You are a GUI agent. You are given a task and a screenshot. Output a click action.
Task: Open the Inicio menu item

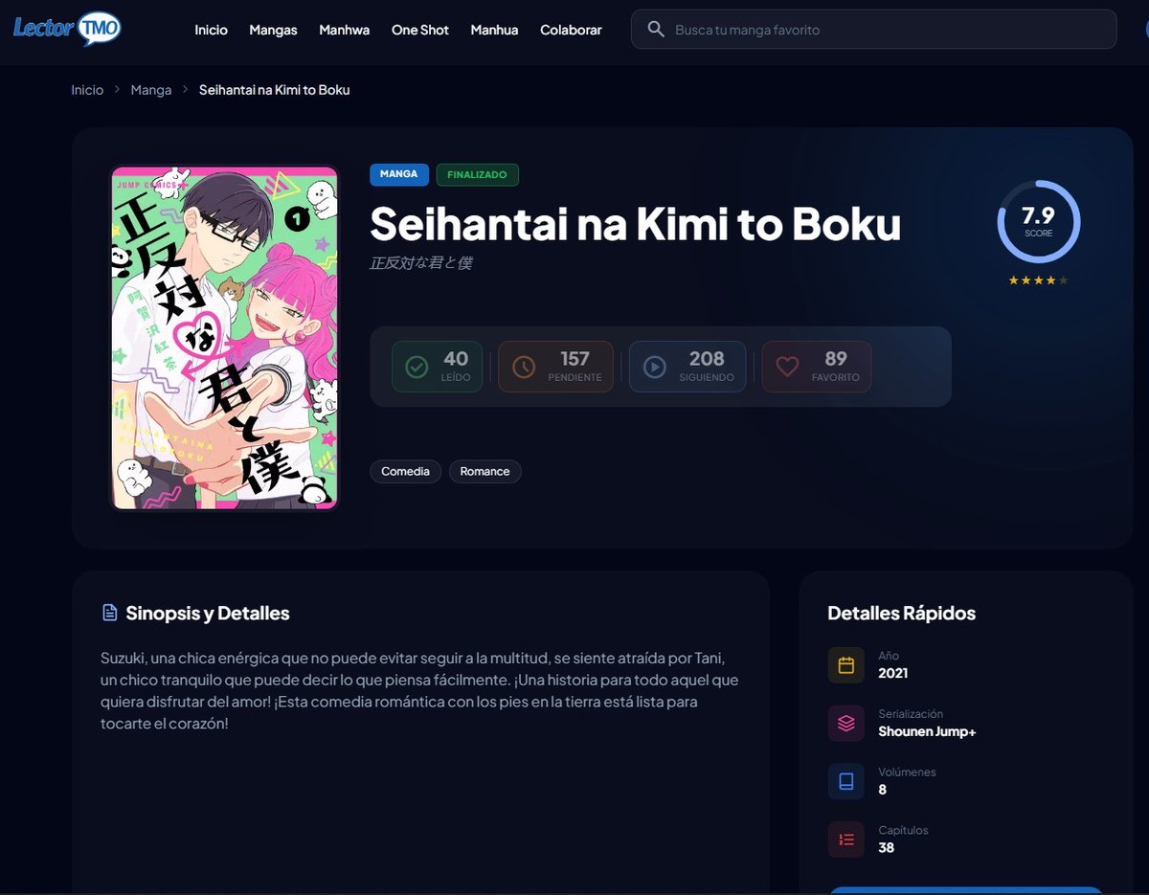[x=211, y=30]
